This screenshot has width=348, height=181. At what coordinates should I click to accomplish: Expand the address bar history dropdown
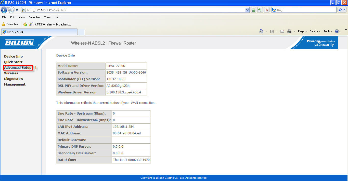tap(247, 10)
